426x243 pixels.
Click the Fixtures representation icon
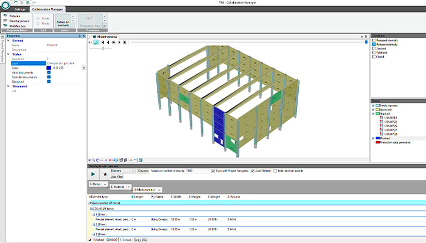(5, 16)
